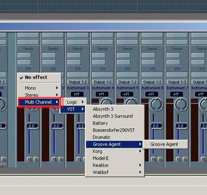Select the Battery plug-in
Screen dimensions: 207x195
point(114,123)
